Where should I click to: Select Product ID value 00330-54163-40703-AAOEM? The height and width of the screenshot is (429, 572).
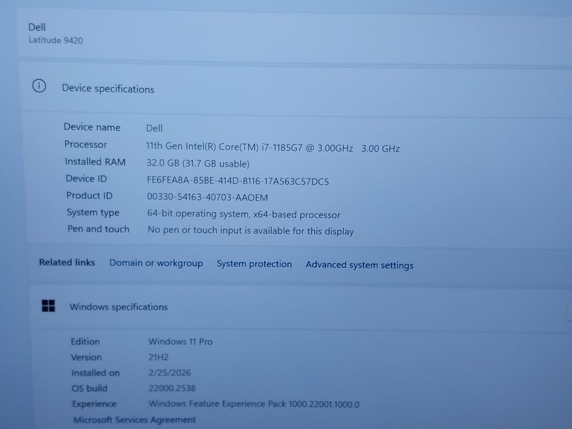click(207, 197)
